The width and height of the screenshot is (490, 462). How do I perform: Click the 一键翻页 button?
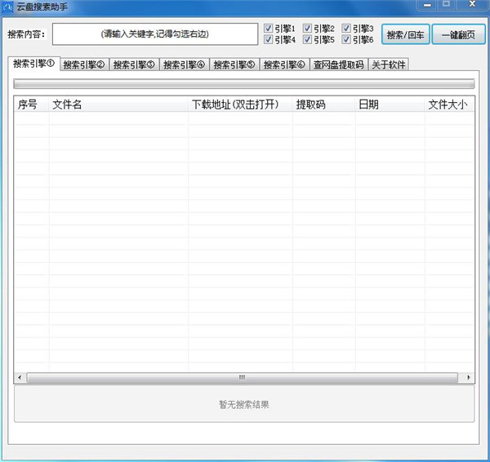457,34
